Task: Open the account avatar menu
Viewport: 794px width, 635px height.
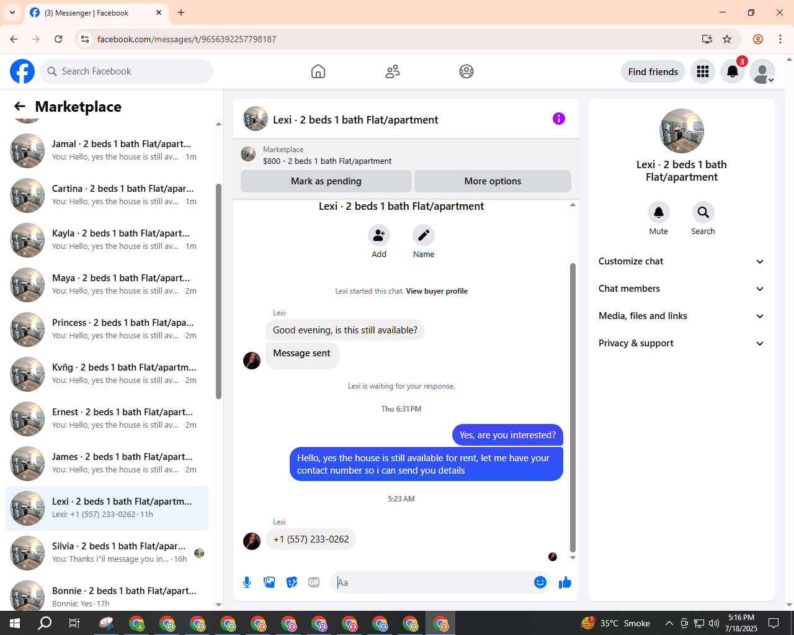Action: 762,71
